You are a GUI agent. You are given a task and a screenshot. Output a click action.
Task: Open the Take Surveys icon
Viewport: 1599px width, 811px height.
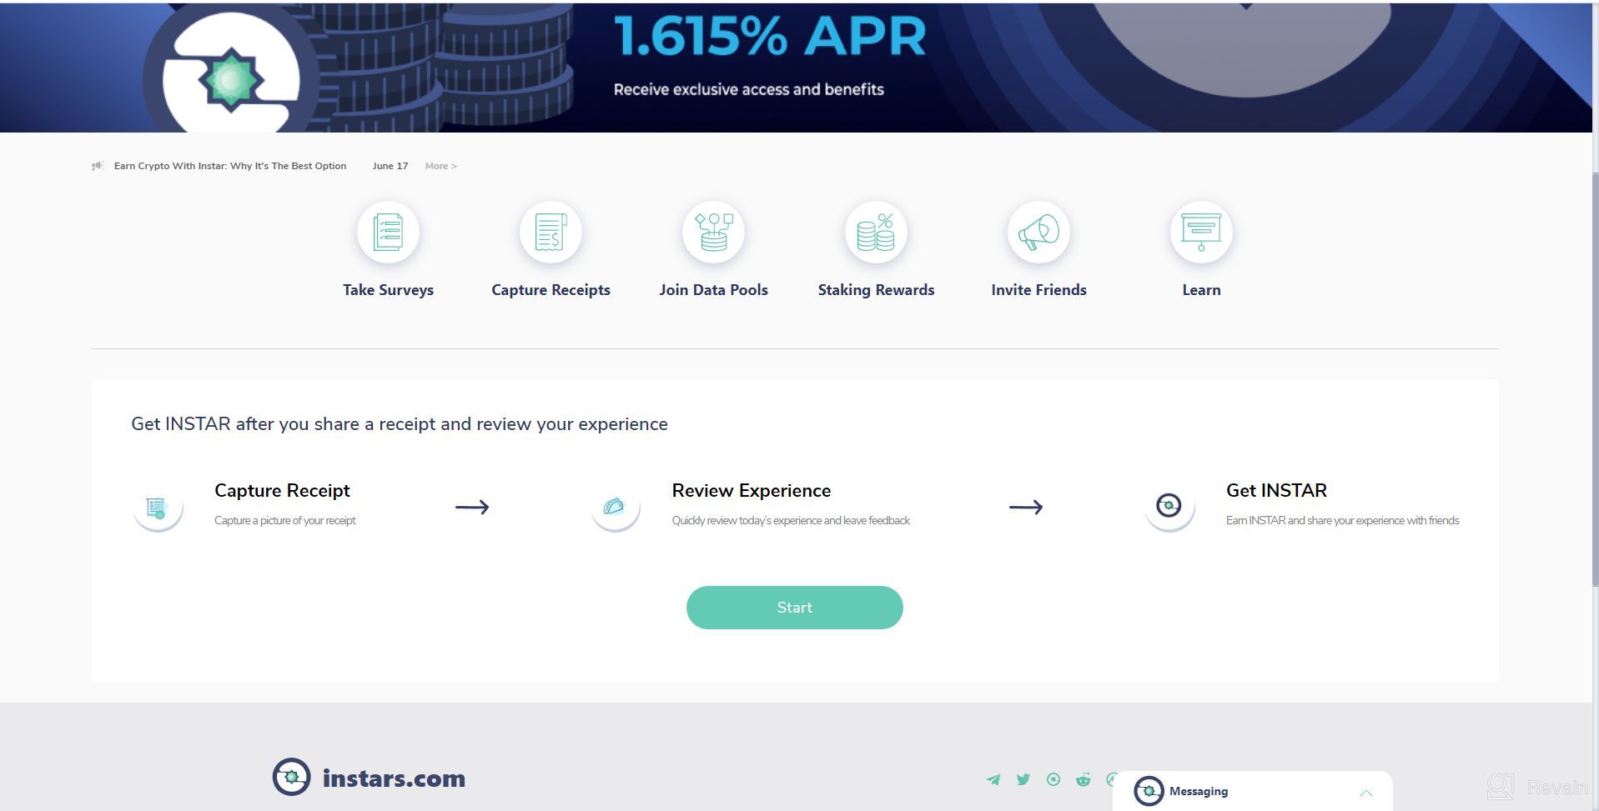pyautogui.click(x=388, y=233)
